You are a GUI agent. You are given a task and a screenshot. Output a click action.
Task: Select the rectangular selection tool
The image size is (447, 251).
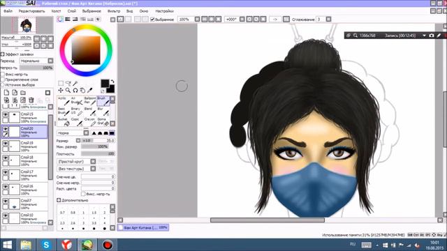click(61, 83)
